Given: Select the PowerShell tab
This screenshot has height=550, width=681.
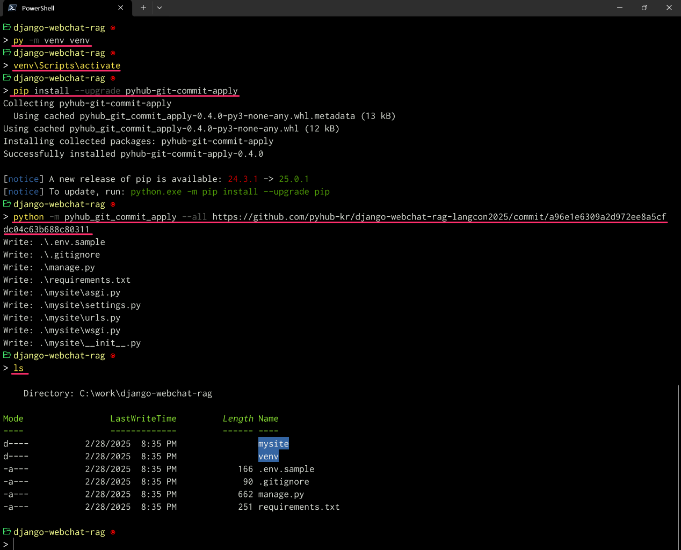Looking at the screenshot, I should tap(59, 8).
